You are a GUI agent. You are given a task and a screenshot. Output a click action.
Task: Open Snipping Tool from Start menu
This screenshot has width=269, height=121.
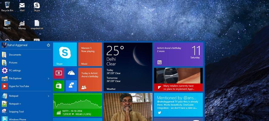coord(26,112)
